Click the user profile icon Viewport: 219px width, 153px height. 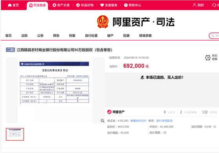tap(194, 5)
